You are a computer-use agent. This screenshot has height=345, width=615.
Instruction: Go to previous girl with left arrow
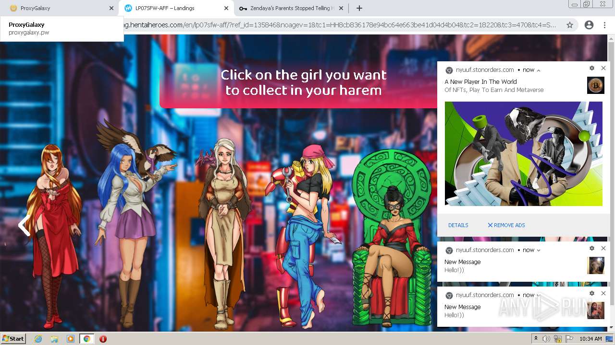coord(24,225)
